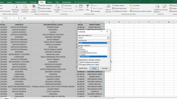Click Quitar duplicados

(x=119, y=8)
